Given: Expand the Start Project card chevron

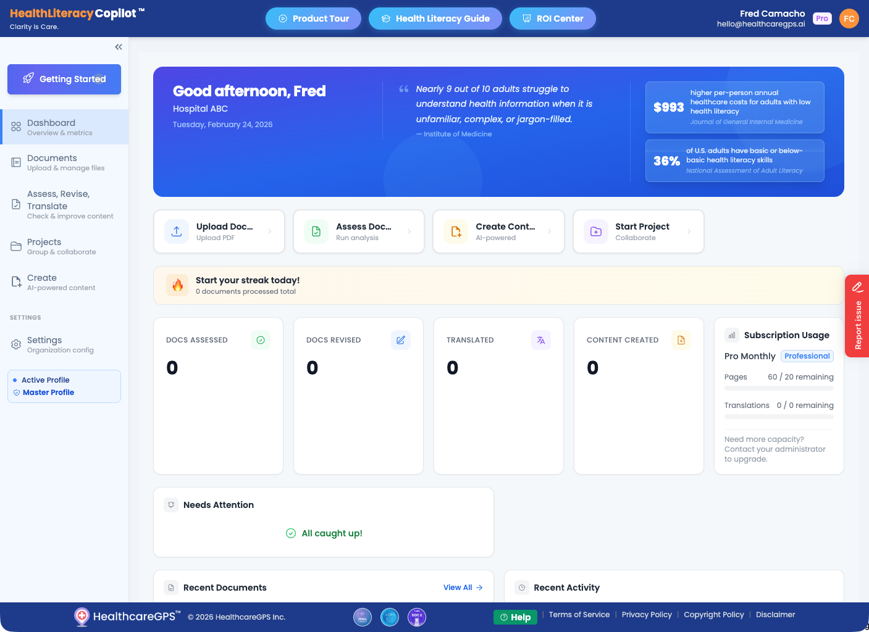Looking at the screenshot, I should click(x=689, y=231).
